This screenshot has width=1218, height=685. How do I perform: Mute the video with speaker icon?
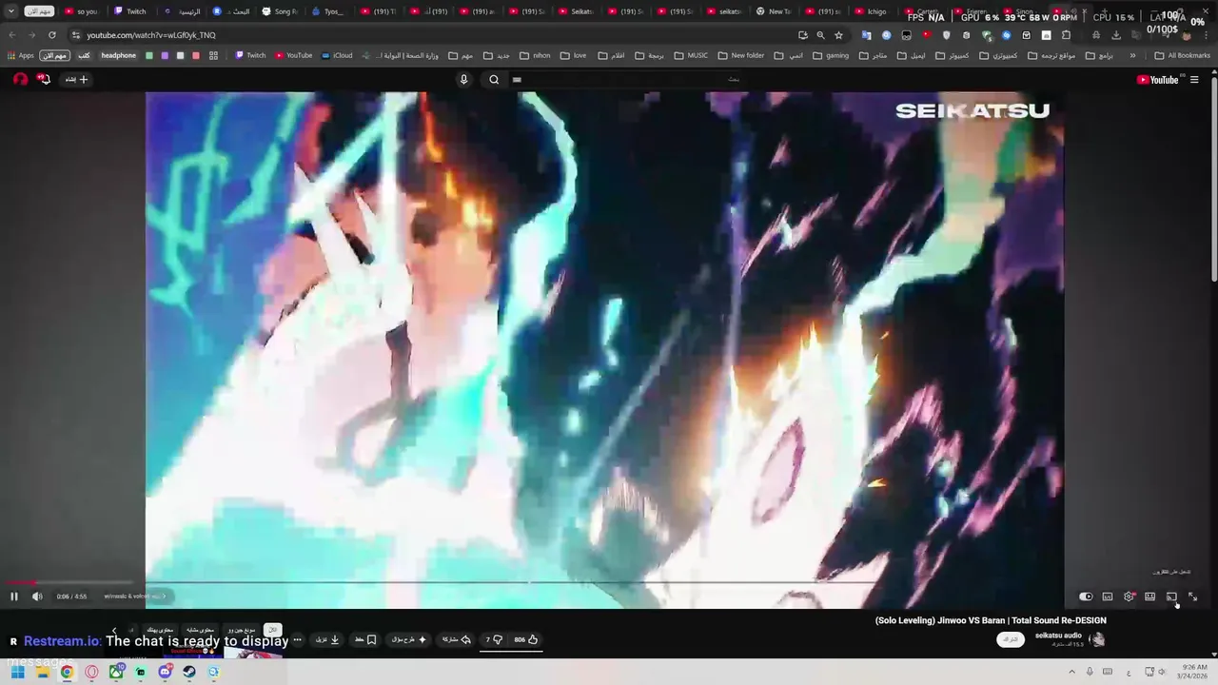(37, 597)
